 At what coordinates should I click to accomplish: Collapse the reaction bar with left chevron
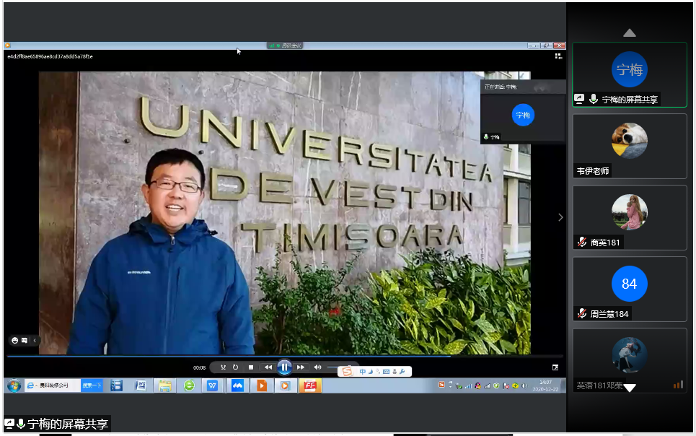point(34,340)
